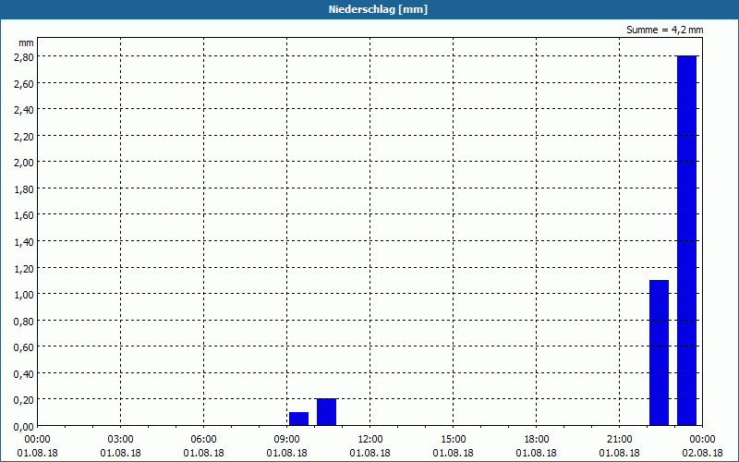This screenshot has height=462, width=739.
Task: Click the 1,60 y-axis label
Action: pyautogui.click(x=26, y=215)
